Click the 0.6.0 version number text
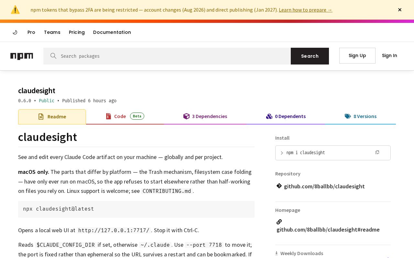414x258 pixels. point(25,101)
